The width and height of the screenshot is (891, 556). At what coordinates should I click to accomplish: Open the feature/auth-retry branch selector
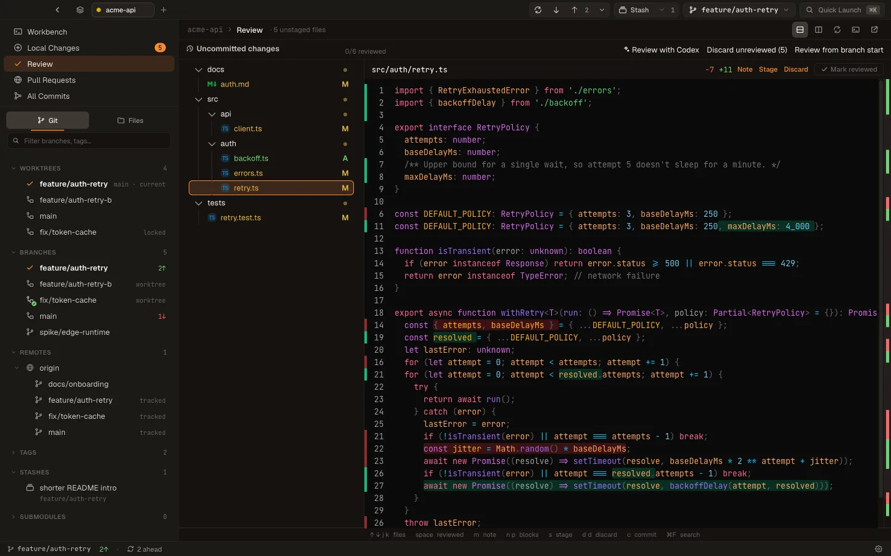click(739, 10)
